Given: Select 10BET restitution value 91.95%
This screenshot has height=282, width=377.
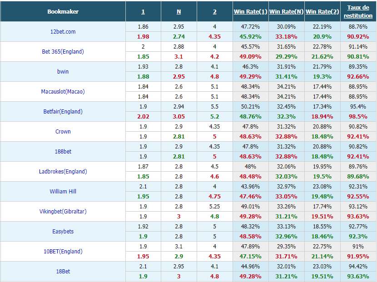Looking at the screenshot, I should coord(358,256).
